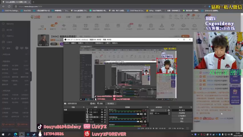The height and width of the screenshot is (137, 243).
Task: Toggle visibility of first 文本 (GDI+) source
Action: [102, 110]
